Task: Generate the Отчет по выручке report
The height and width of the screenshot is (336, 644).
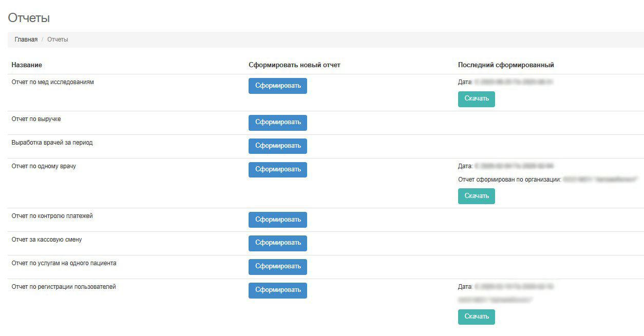Action: click(277, 123)
